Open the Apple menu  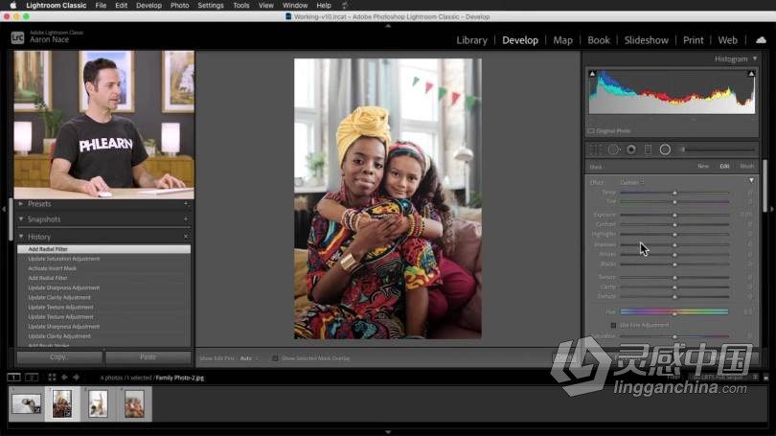click(x=13, y=6)
